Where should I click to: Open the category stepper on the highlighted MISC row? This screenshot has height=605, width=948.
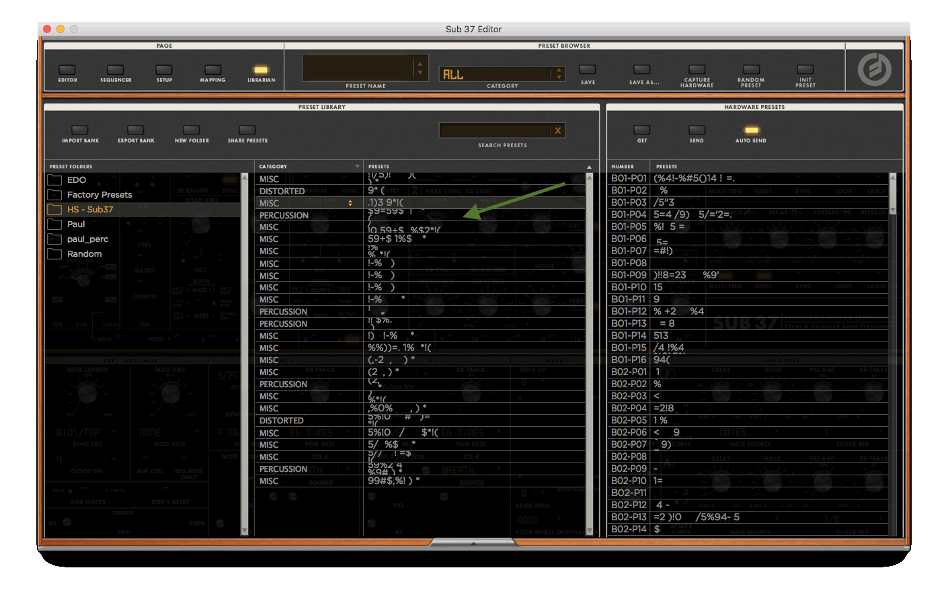(350, 203)
